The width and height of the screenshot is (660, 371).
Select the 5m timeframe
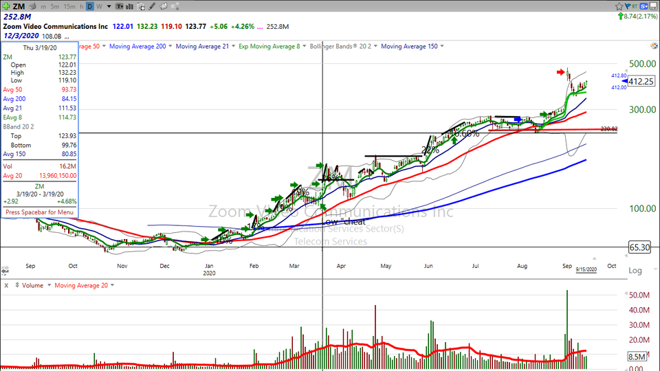[x=55, y=7]
